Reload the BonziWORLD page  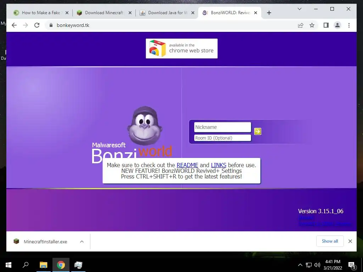coord(37,25)
